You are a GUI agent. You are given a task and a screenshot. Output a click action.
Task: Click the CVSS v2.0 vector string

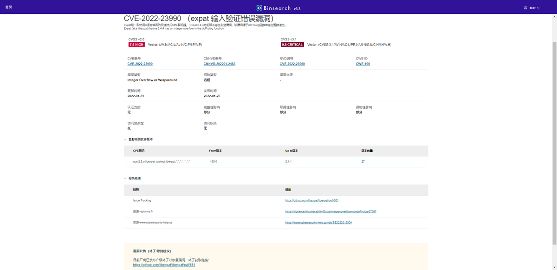pyautogui.click(x=175, y=45)
